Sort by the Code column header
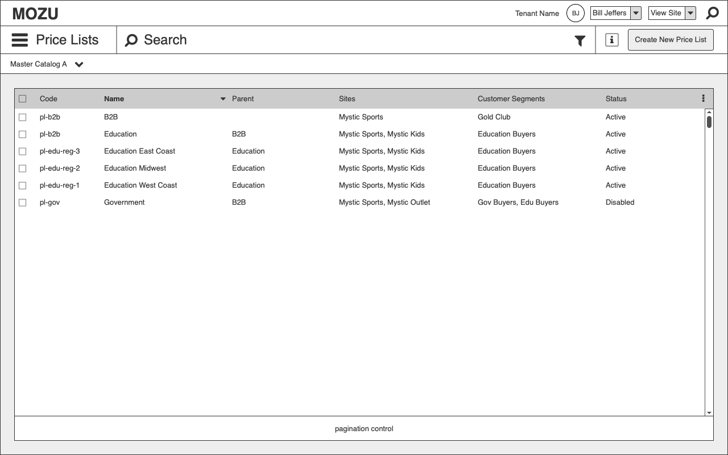Viewport: 728px width, 455px height. [48, 99]
